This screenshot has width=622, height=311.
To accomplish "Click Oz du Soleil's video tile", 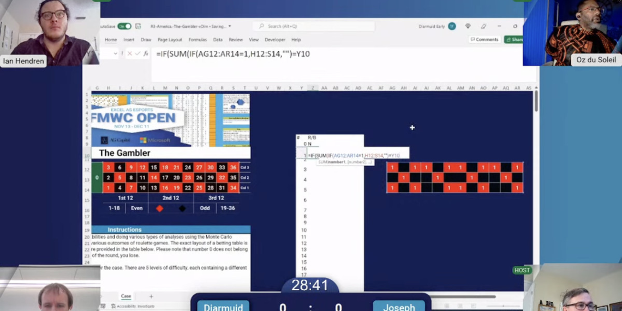I will [x=572, y=33].
